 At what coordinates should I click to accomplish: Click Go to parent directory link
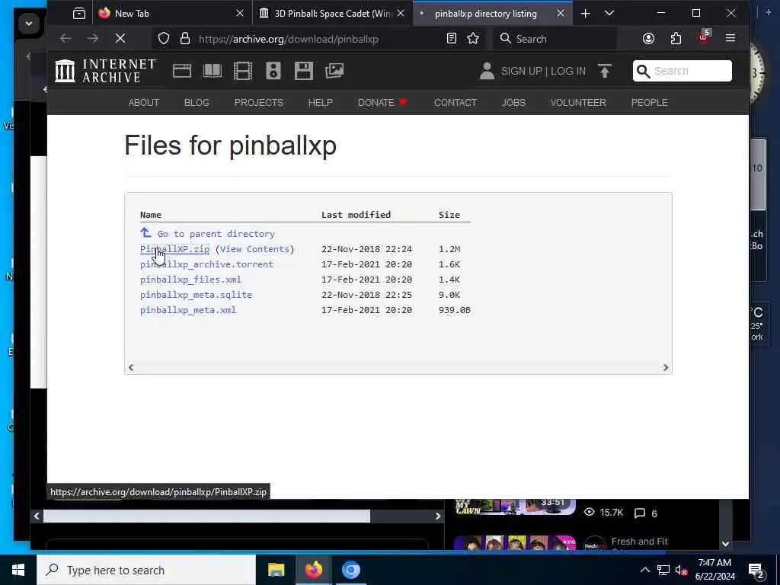(216, 234)
